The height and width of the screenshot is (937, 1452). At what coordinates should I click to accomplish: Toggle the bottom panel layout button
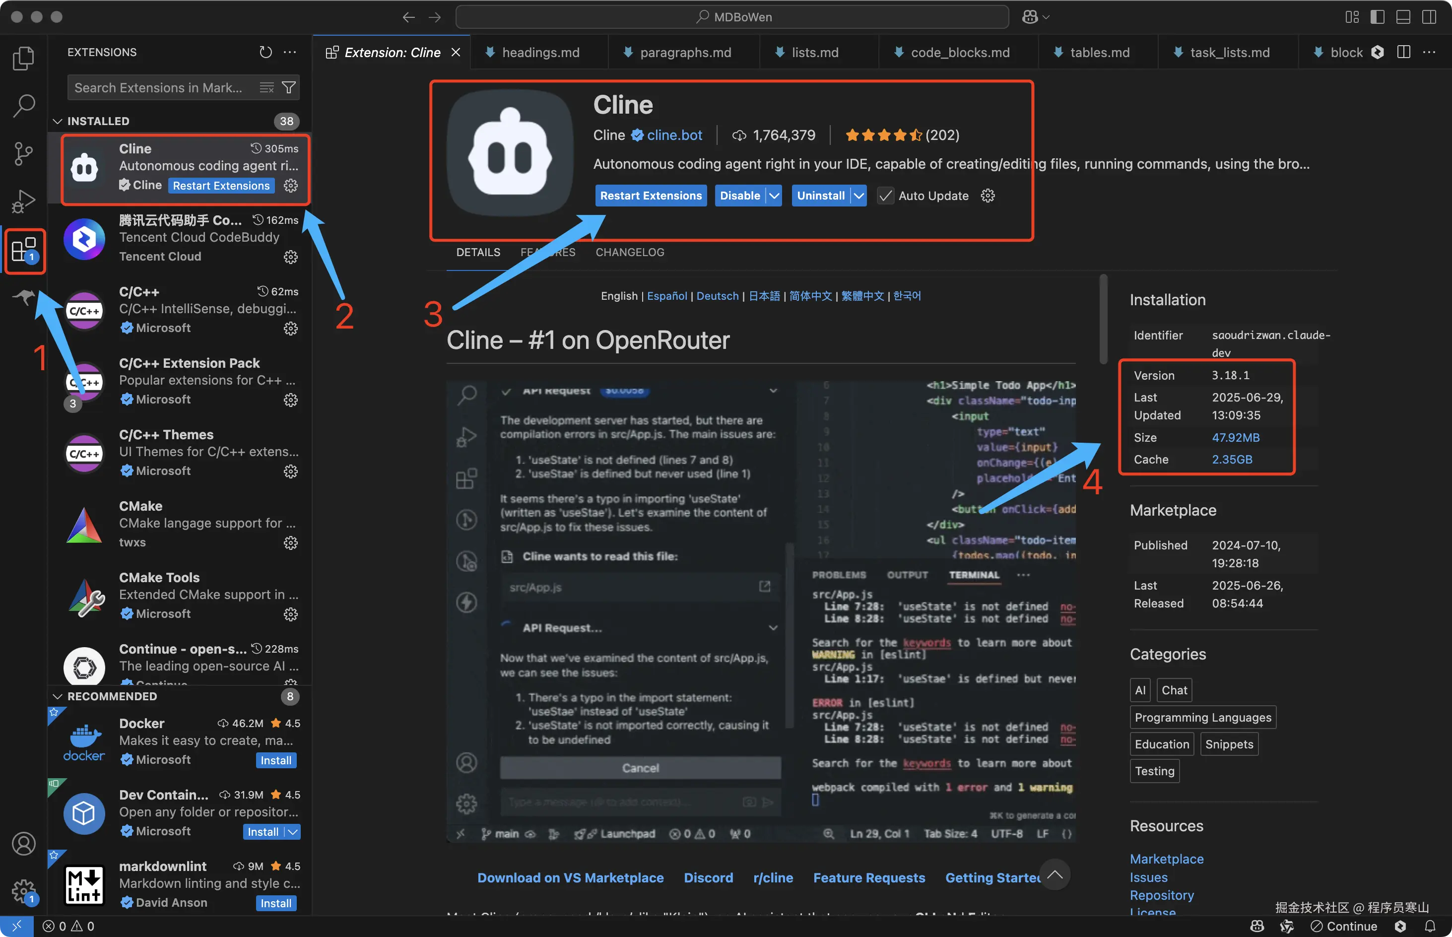point(1403,17)
